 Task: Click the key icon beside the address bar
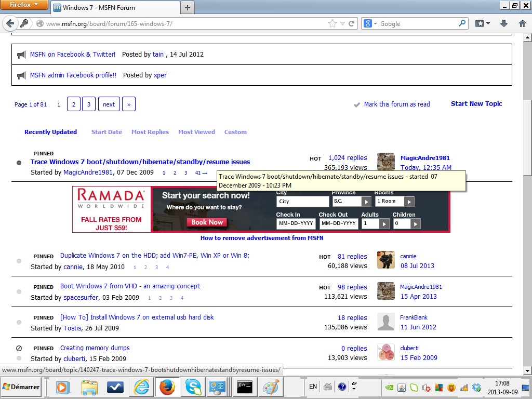[24, 23]
